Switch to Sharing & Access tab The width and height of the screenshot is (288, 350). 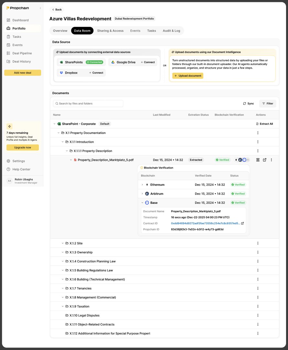(110, 31)
